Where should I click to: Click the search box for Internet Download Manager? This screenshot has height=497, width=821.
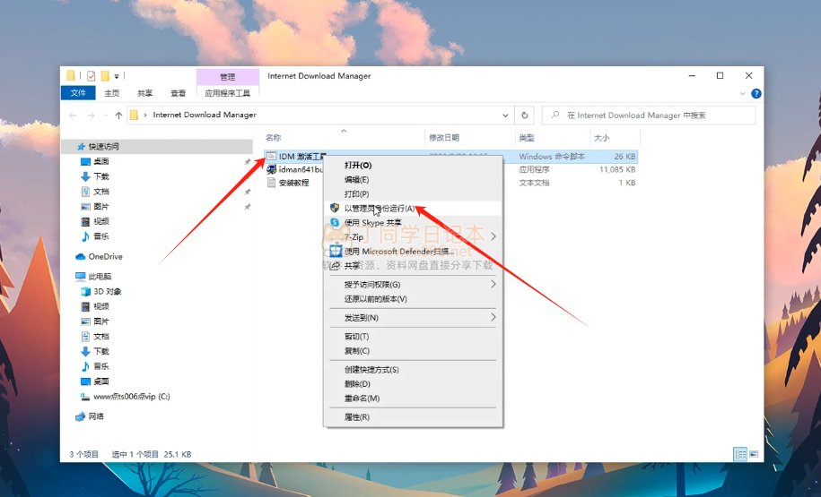[650, 116]
